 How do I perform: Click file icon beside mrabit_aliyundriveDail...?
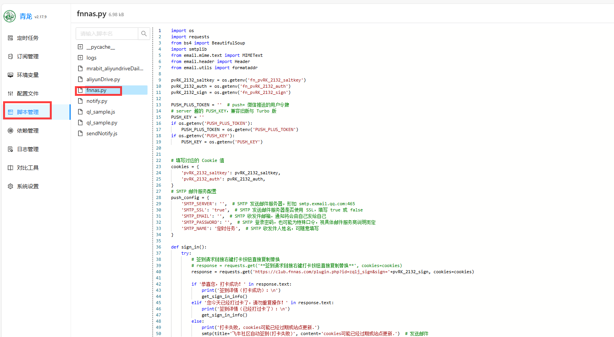point(80,68)
